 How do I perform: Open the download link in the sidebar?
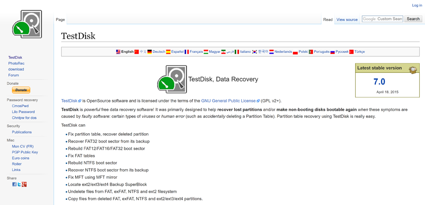[16, 69]
